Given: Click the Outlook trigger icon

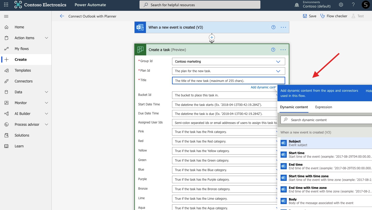Looking at the screenshot, I should pos(140,27).
